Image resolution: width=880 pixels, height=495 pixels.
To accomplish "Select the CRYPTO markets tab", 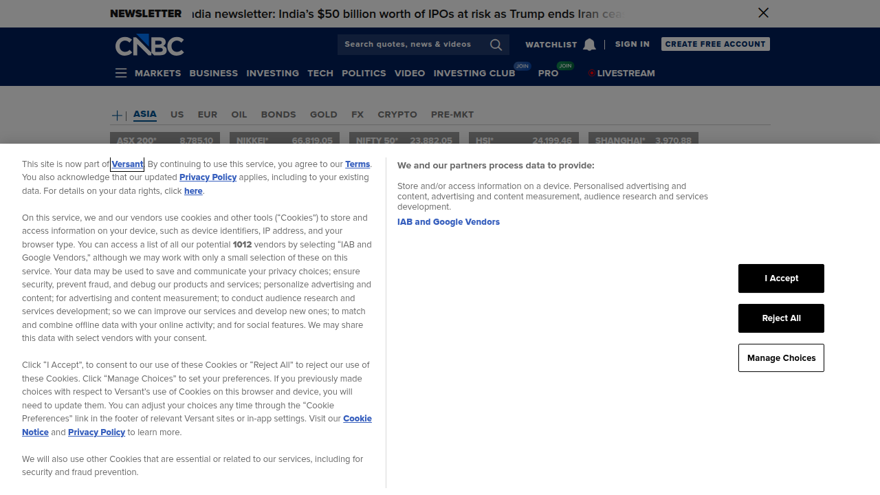I will (397, 115).
